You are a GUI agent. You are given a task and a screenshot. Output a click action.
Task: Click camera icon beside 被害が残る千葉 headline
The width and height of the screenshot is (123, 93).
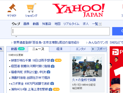[x=52, y=60]
